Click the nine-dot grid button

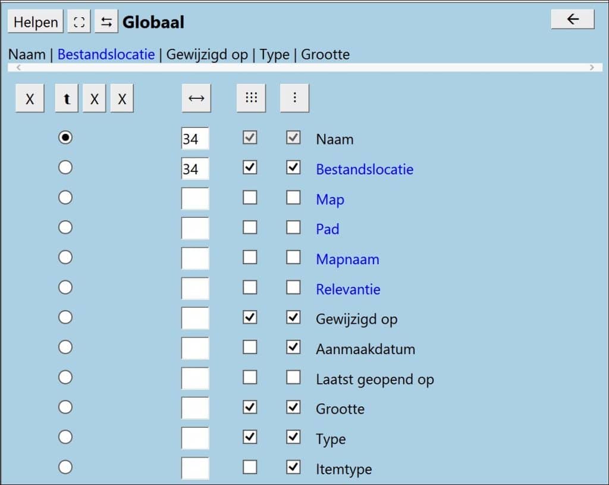[x=252, y=98]
